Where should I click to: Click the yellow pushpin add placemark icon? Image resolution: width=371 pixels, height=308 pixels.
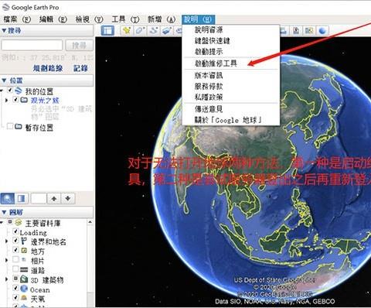click(127, 31)
